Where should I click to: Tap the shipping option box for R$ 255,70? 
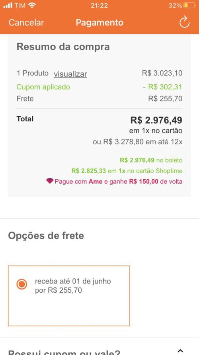[69, 296]
